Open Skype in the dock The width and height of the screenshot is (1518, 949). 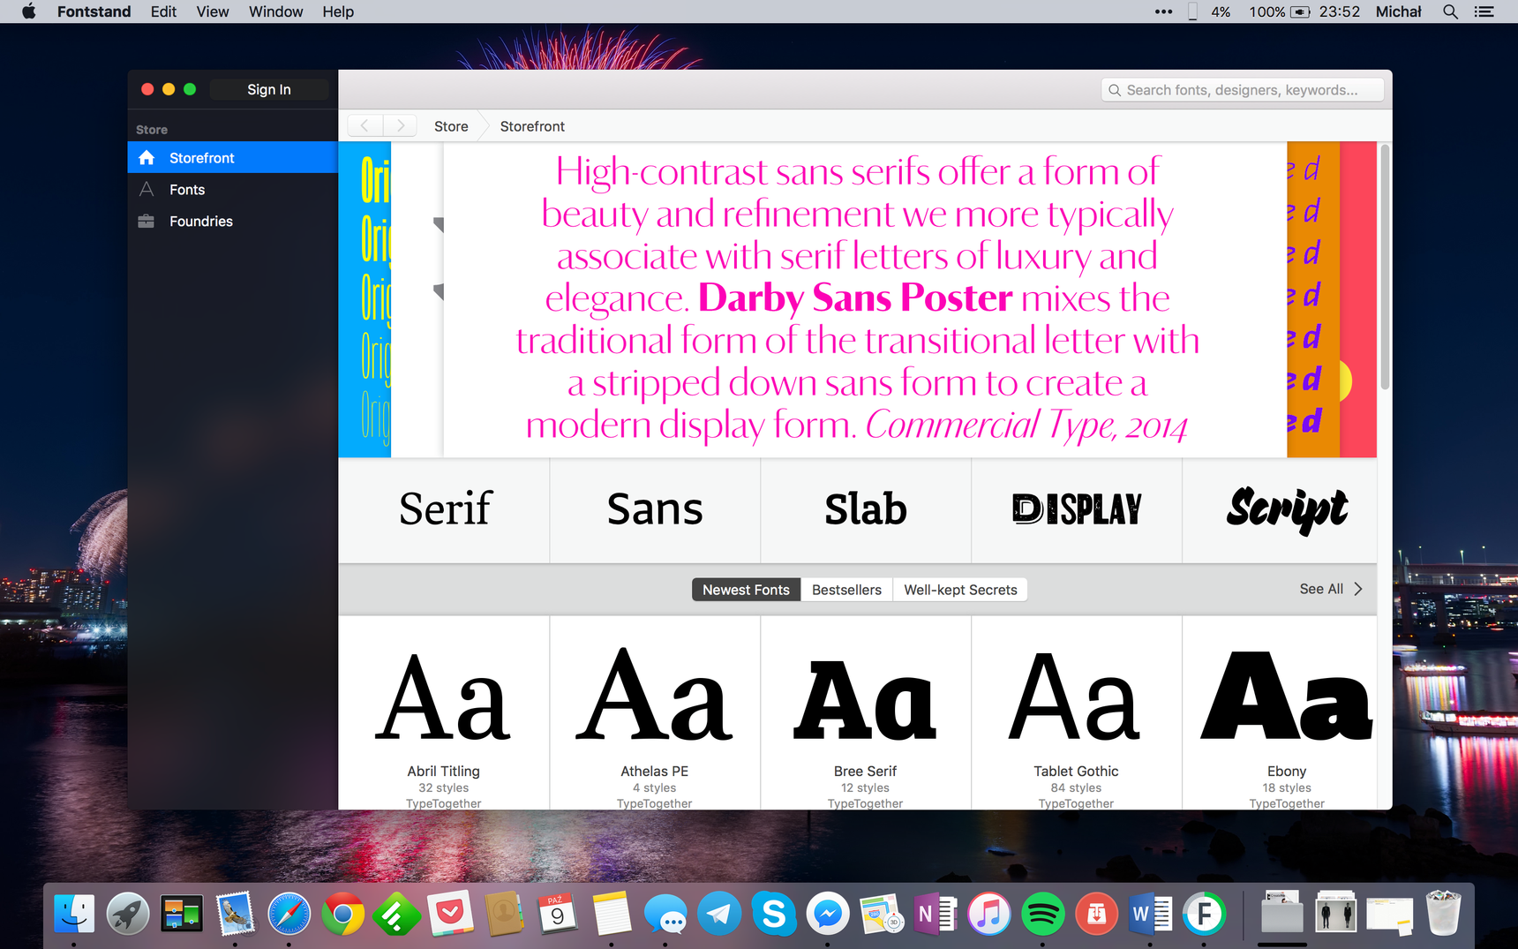pyautogui.click(x=774, y=914)
